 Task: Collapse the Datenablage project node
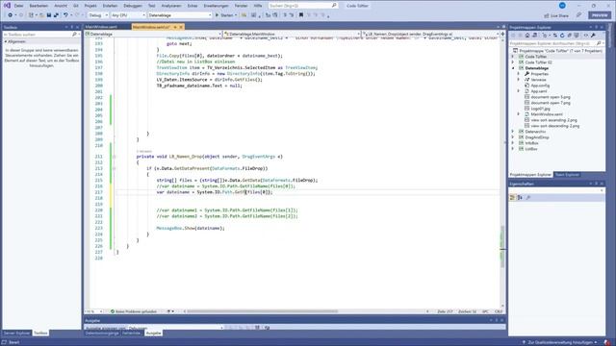pos(513,68)
